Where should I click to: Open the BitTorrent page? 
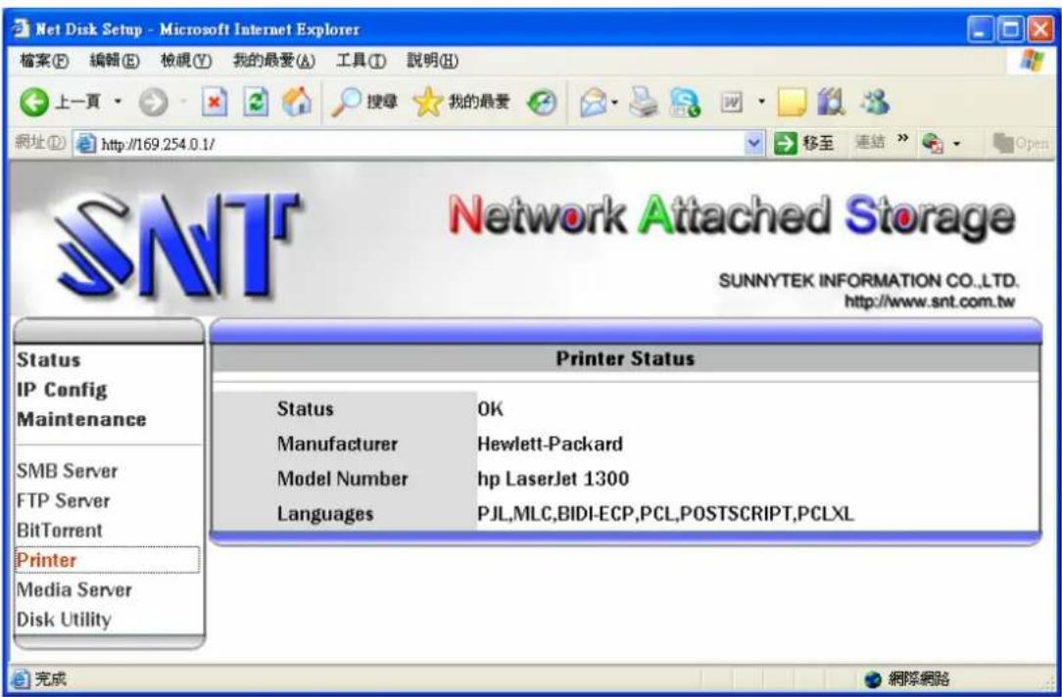(x=60, y=531)
